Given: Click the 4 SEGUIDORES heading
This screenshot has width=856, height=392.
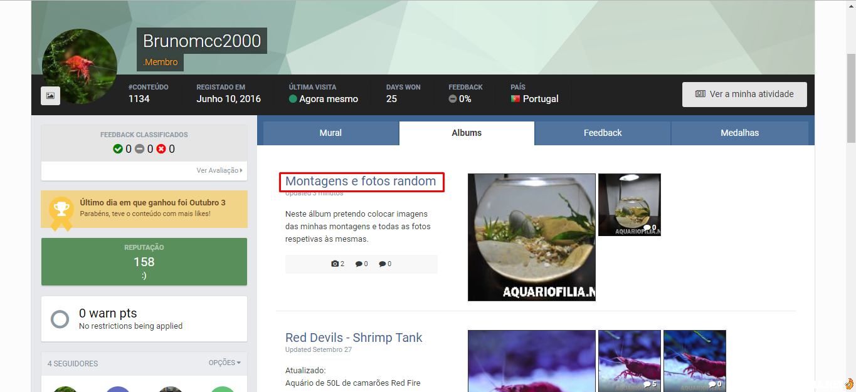Looking at the screenshot, I should tap(73, 364).
